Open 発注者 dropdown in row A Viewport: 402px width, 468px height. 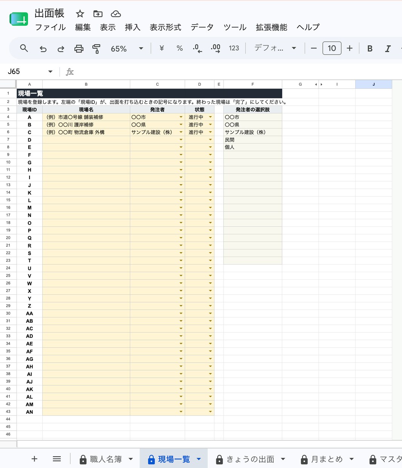(181, 117)
